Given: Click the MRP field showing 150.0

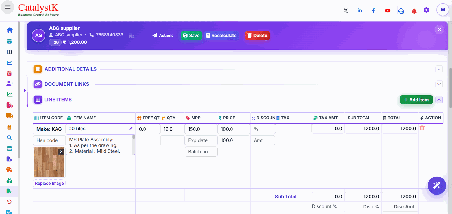Looking at the screenshot, I should pyautogui.click(x=201, y=129).
